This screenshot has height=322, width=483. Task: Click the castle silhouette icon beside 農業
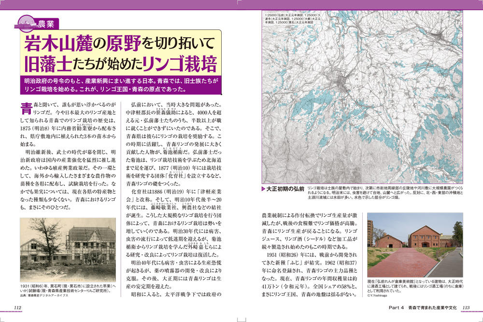[26, 24]
